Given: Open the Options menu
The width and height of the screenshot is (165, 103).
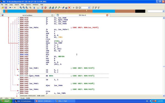Looking at the screenshot, I should tap(28, 5).
